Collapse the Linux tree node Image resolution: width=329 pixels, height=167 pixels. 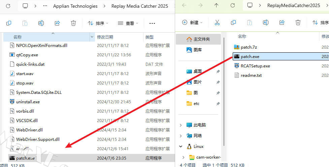tap(180, 147)
